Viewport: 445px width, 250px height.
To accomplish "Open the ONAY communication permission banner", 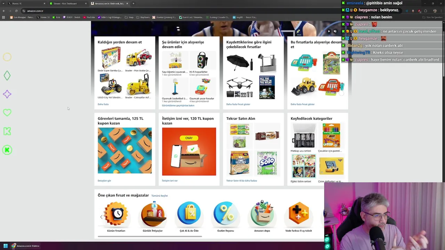I will click(189, 151).
